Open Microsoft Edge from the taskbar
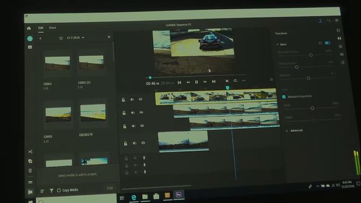This screenshot has height=203, width=361. pos(134,197)
